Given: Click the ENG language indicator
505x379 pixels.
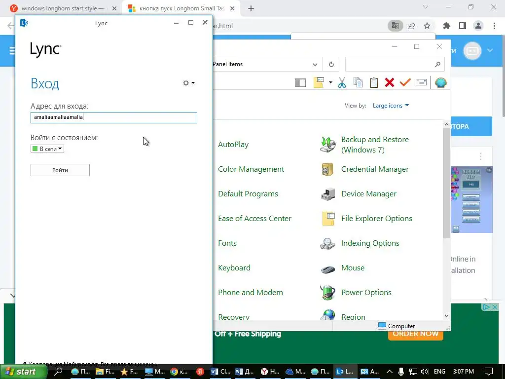Looking at the screenshot, I should pos(439,372).
